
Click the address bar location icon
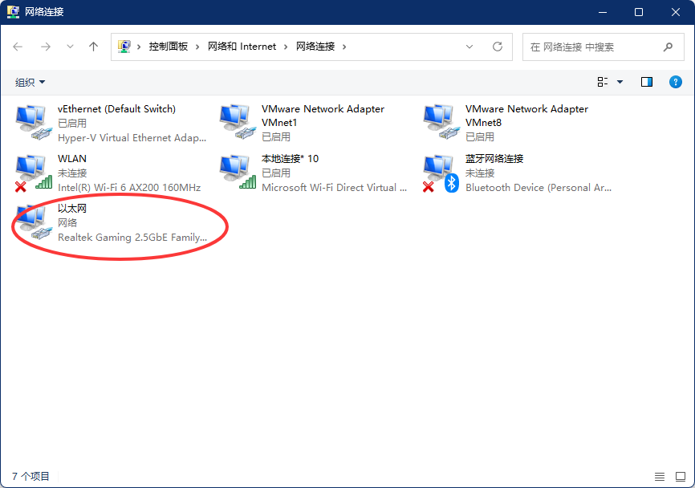(x=124, y=47)
